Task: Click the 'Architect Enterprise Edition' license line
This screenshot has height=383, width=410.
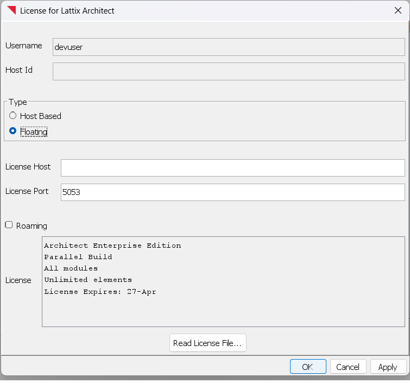Action: click(112, 246)
